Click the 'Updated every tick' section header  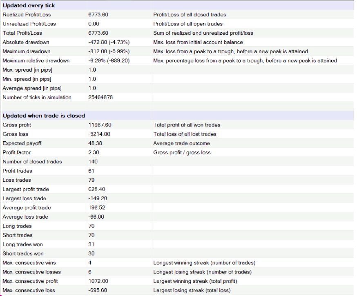[29, 5]
